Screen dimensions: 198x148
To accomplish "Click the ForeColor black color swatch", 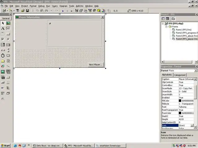I will tap(180, 113).
